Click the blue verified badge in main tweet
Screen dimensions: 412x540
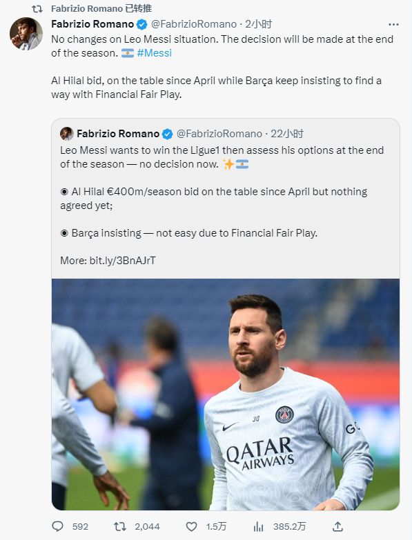142,24
